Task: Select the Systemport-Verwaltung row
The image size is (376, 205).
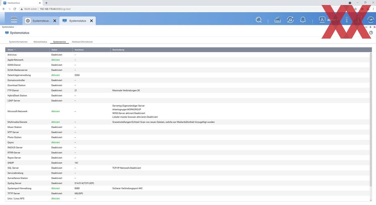Action: coord(187,188)
